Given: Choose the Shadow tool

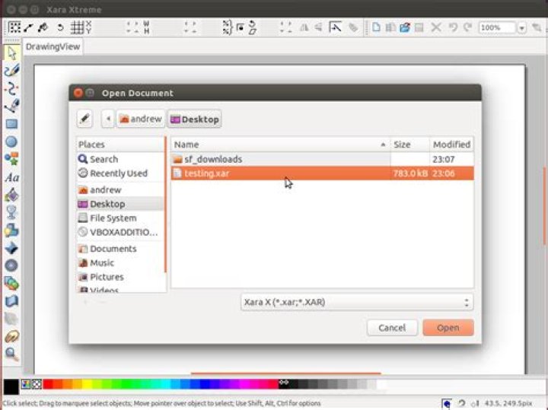Looking at the screenshot, I should (11, 230).
